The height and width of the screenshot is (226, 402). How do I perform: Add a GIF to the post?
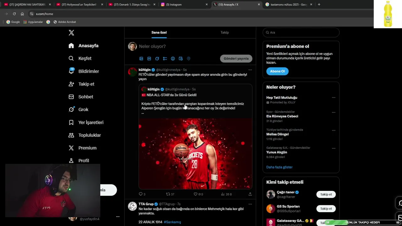149,58
